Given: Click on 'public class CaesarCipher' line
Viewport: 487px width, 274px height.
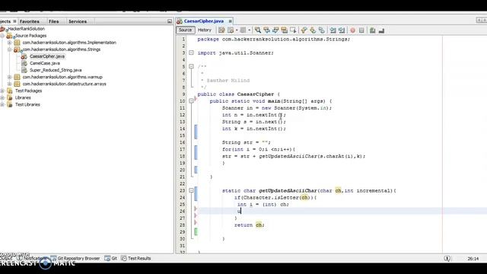Looking at the screenshot, I should point(238,94).
